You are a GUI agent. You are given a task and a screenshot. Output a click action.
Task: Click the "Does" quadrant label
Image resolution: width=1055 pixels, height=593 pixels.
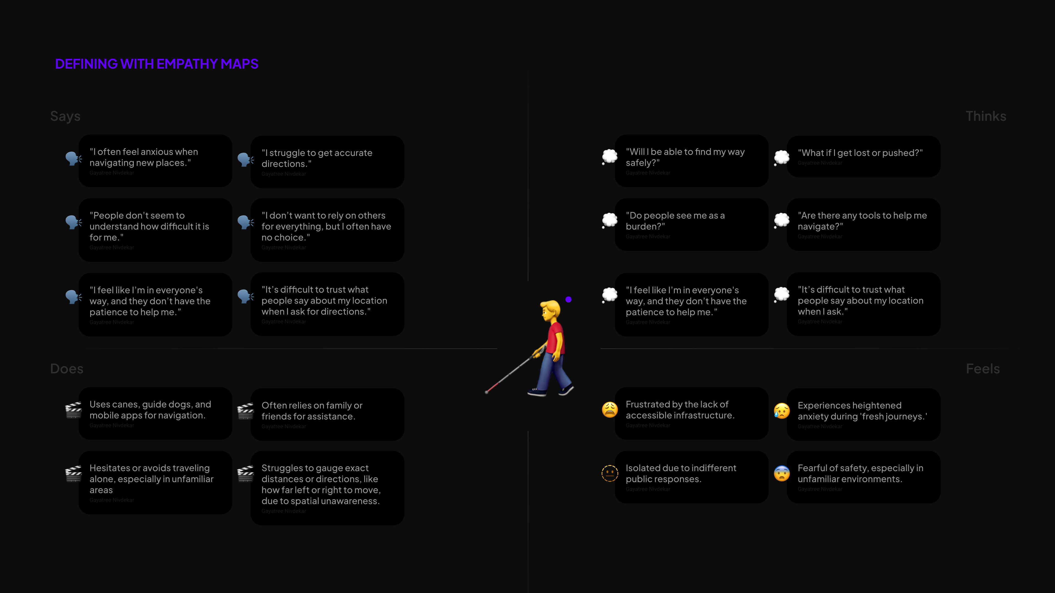[66, 369]
